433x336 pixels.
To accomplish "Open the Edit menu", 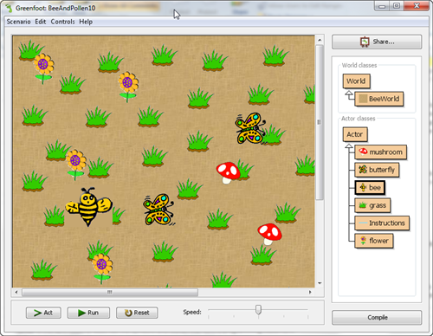I will point(41,22).
